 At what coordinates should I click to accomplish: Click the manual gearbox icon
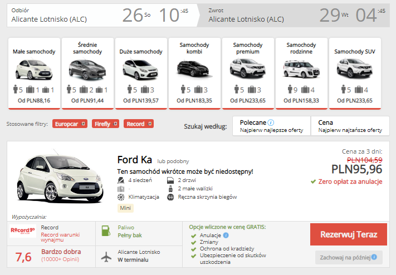(x=170, y=197)
